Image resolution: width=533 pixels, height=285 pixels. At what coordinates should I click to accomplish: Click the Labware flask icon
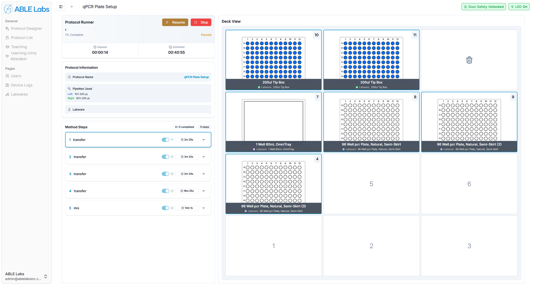(x=69, y=109)
